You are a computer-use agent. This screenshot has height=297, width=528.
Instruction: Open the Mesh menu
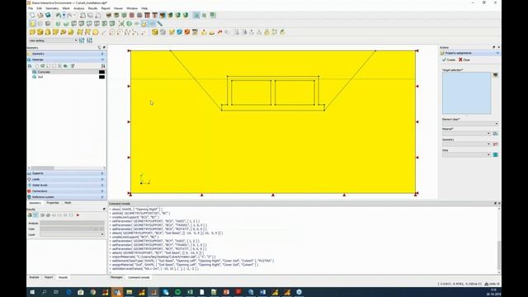(66, 8)
